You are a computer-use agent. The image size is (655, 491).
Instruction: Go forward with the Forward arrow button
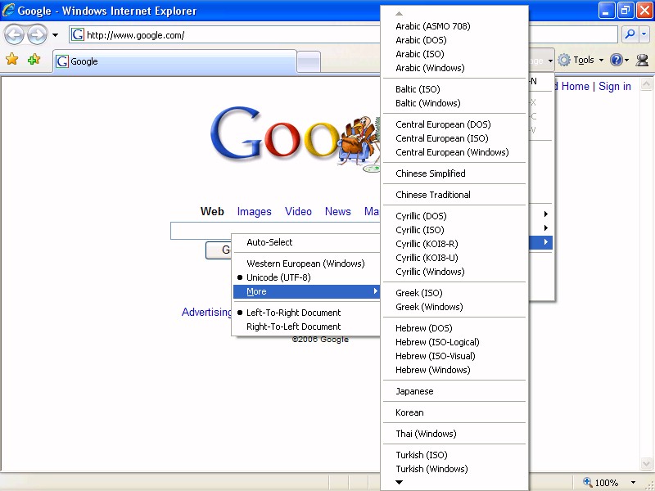pos(37,35)
